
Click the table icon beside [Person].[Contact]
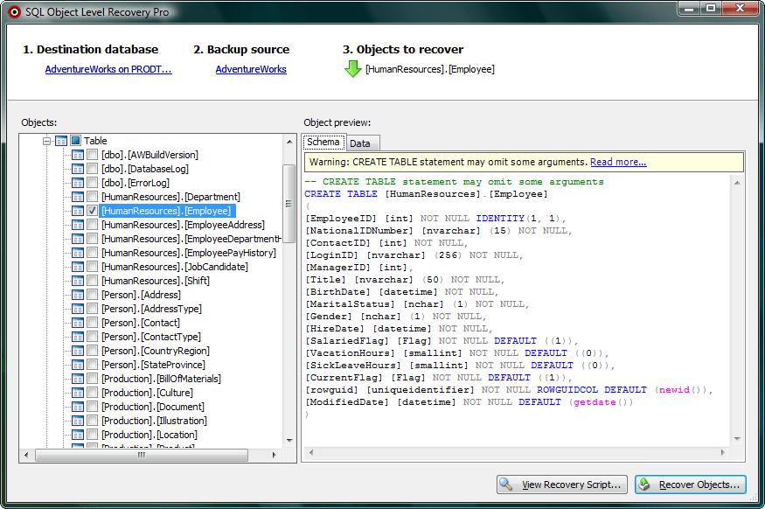78,323
